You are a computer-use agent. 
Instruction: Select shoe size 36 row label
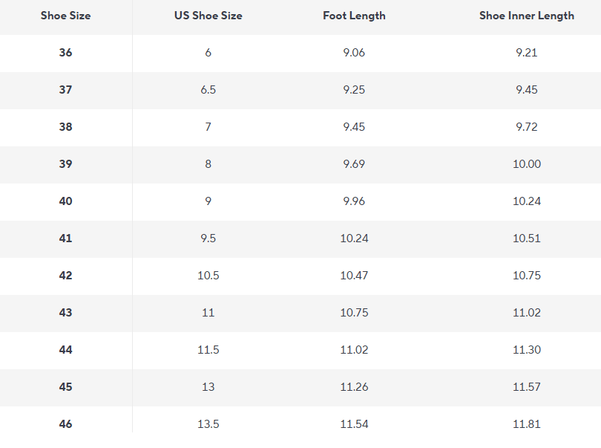coord(65,53)
